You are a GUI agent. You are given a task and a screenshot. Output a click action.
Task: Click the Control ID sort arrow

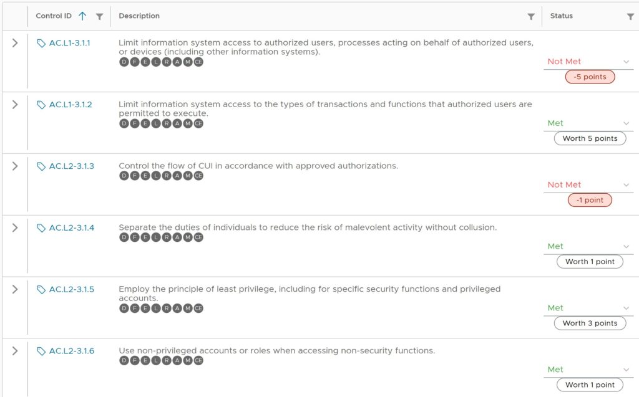82,16
